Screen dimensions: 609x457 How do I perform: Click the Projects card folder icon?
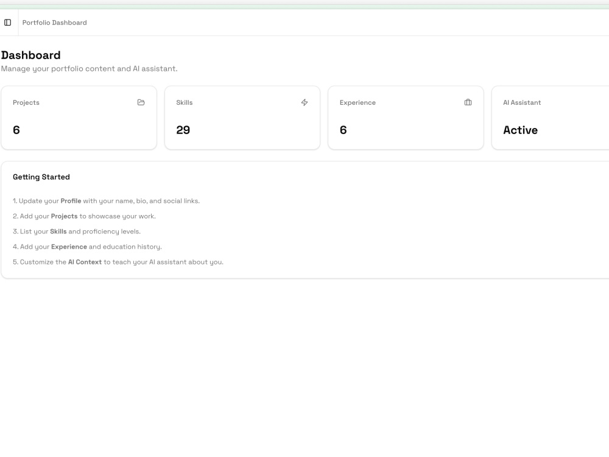pos(141,102)
